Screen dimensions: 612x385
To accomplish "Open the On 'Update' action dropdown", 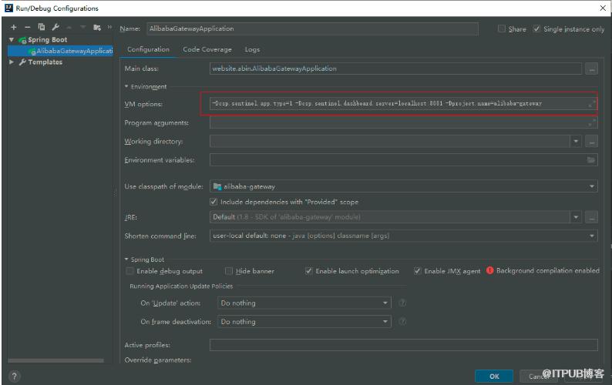I will coord(385,303).
